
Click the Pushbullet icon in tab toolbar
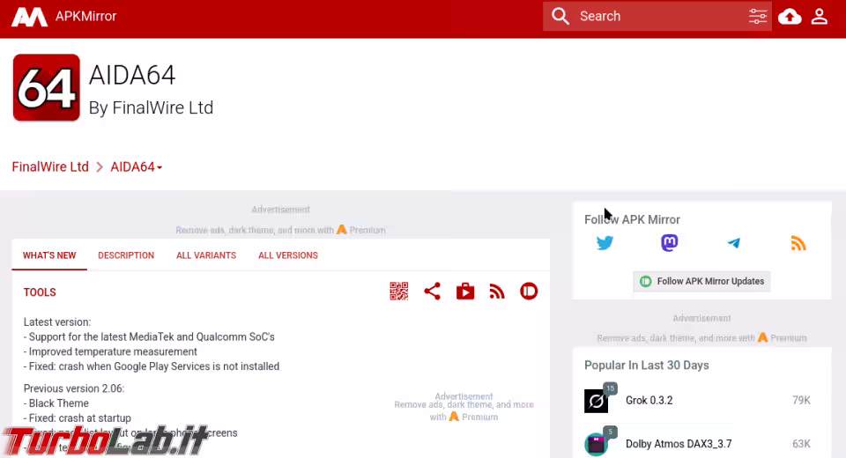pos(529,292)
